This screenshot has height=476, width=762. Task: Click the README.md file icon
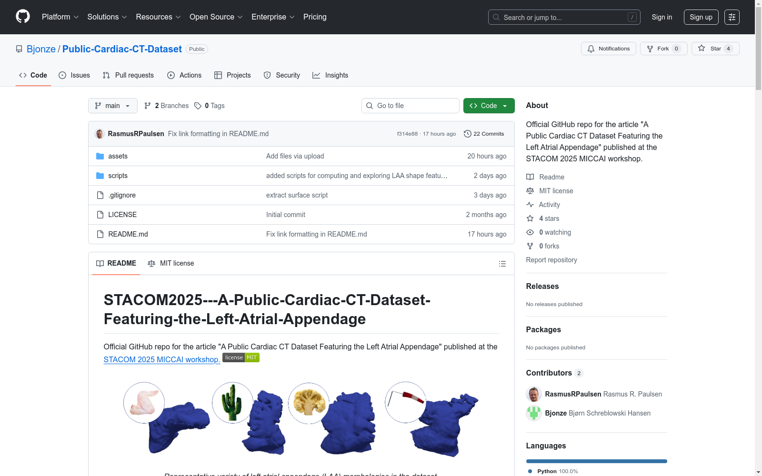(x=100, y=234)
